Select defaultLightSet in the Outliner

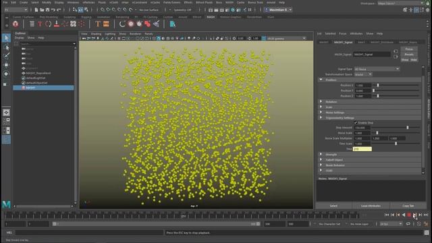coord(36,78)
